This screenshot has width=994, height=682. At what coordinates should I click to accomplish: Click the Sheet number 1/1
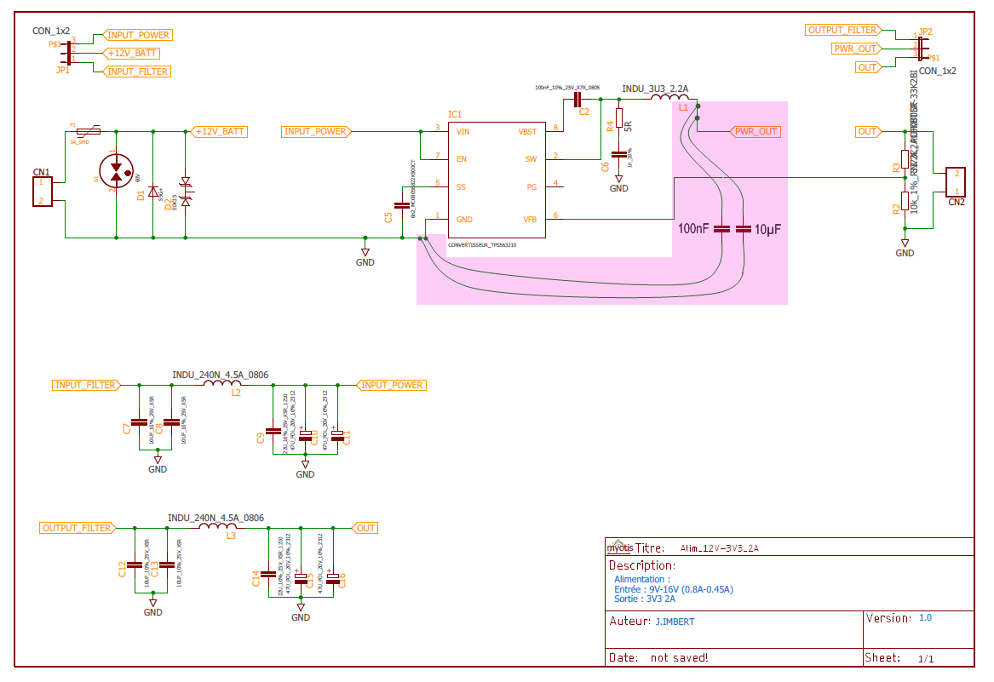tap(926, 659)
